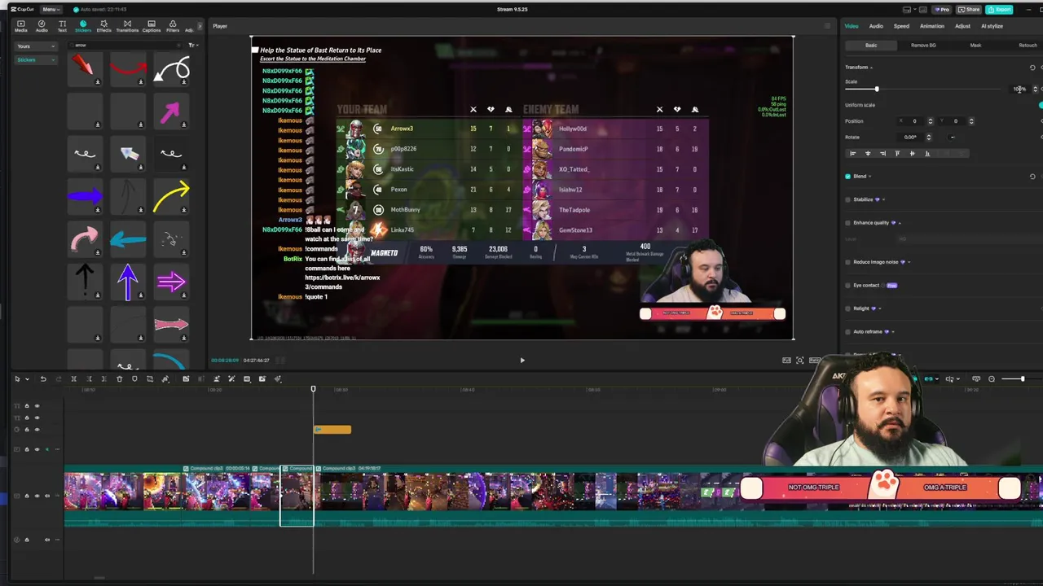
Task: Enable the Stabilize checkbox
Action: click(847, 199)
